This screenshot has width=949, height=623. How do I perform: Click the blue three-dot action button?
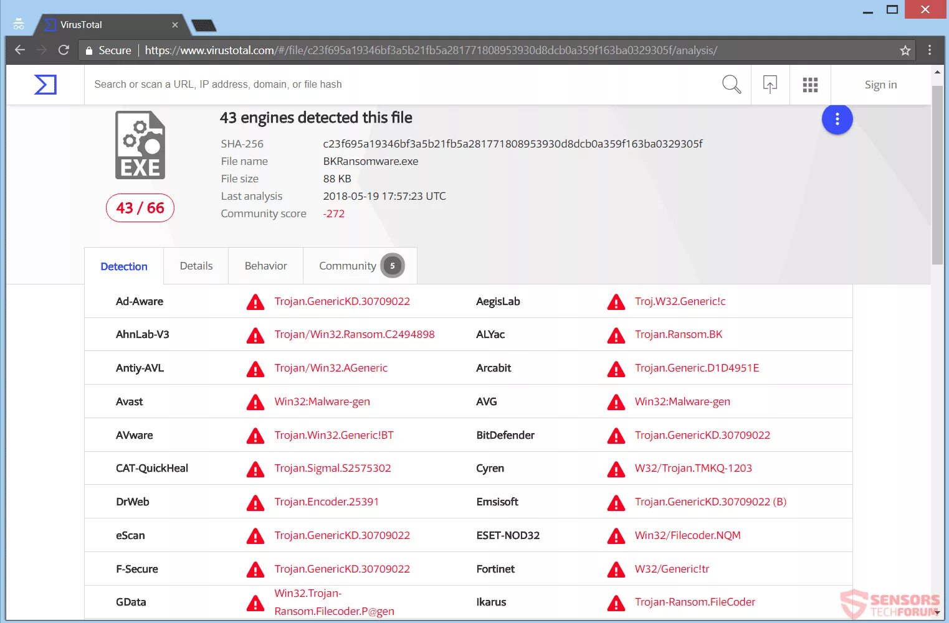(x=837, y=119)
